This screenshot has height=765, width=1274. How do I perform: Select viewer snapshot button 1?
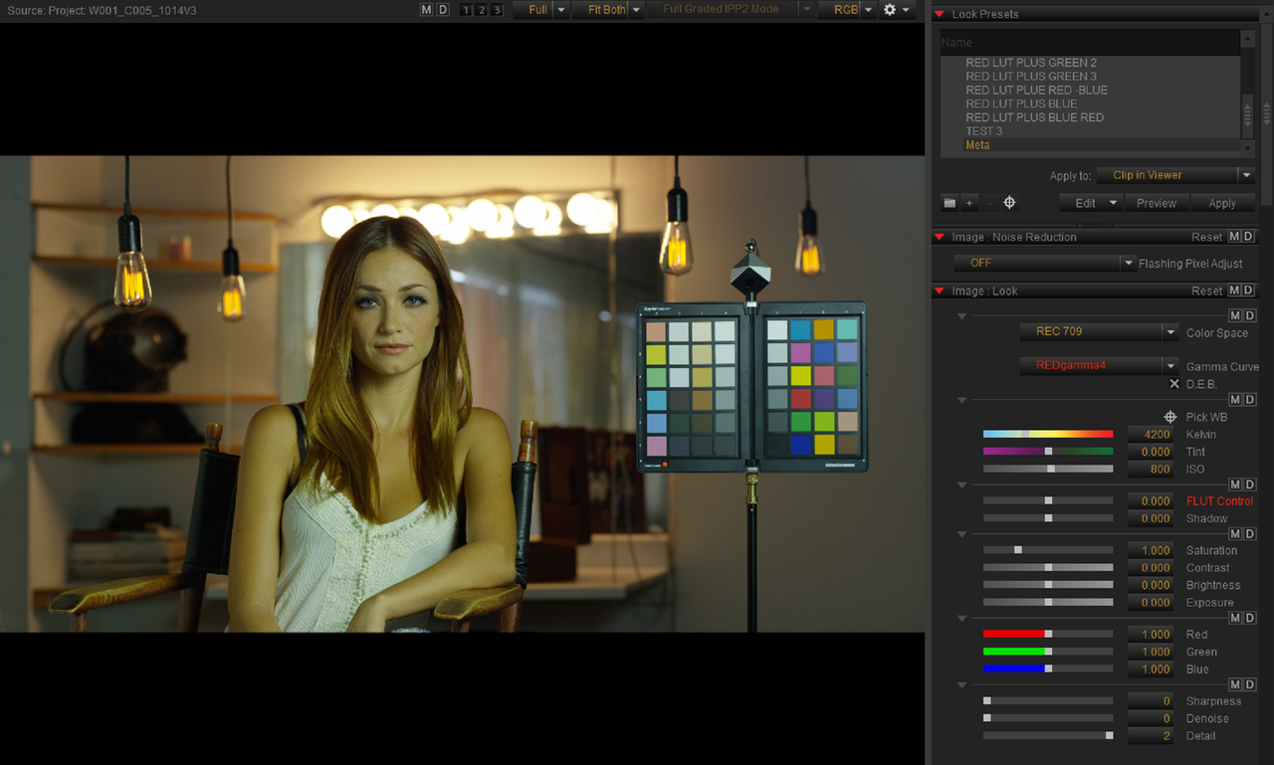tap(466, 10)
